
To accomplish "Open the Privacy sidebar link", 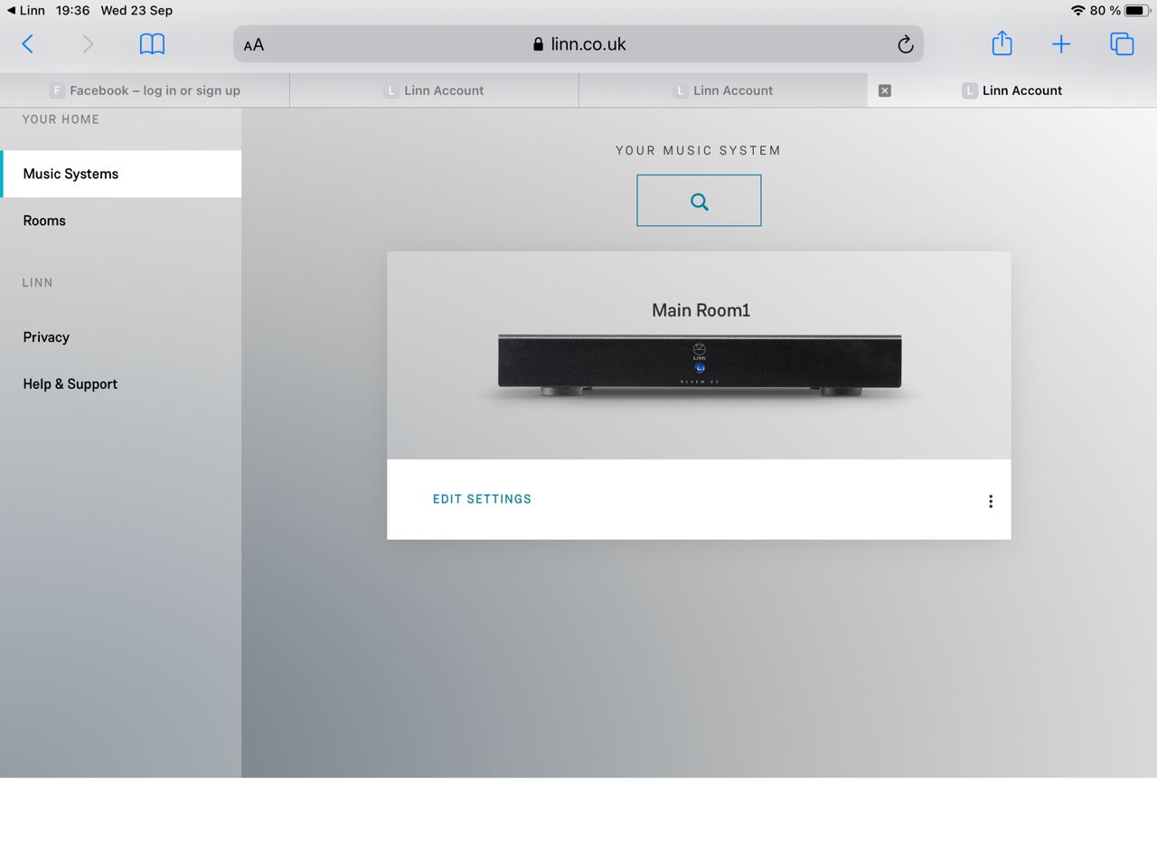I will pos(46,337).
